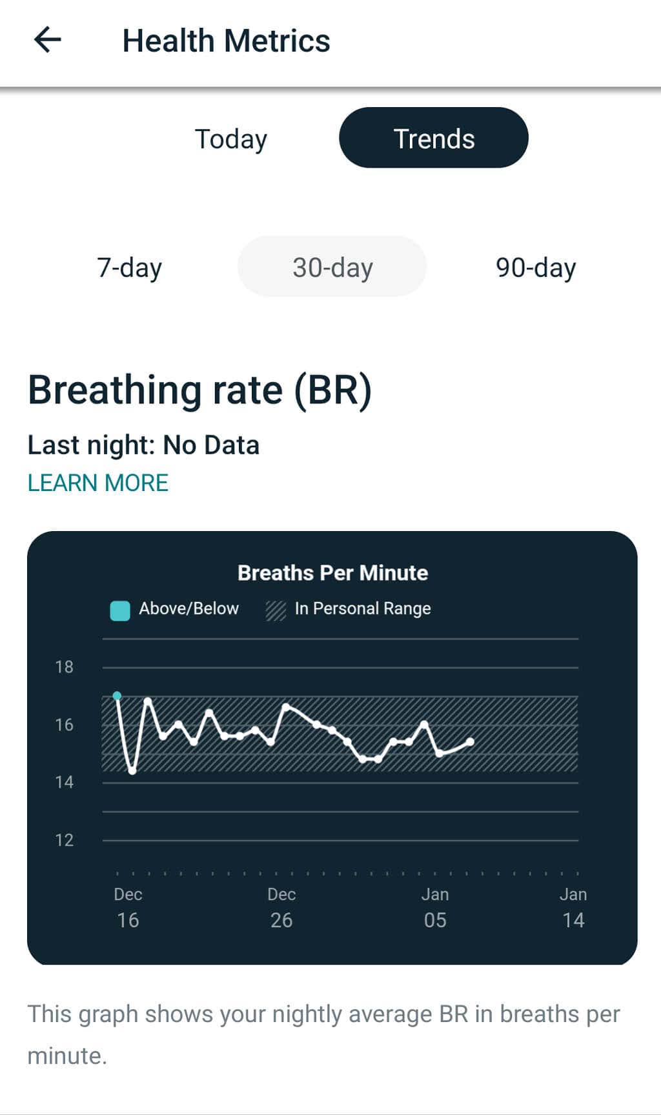Switch to the Today tab
The height and width of the screenshot is (1115, 661).
click(x=230, y=139)
